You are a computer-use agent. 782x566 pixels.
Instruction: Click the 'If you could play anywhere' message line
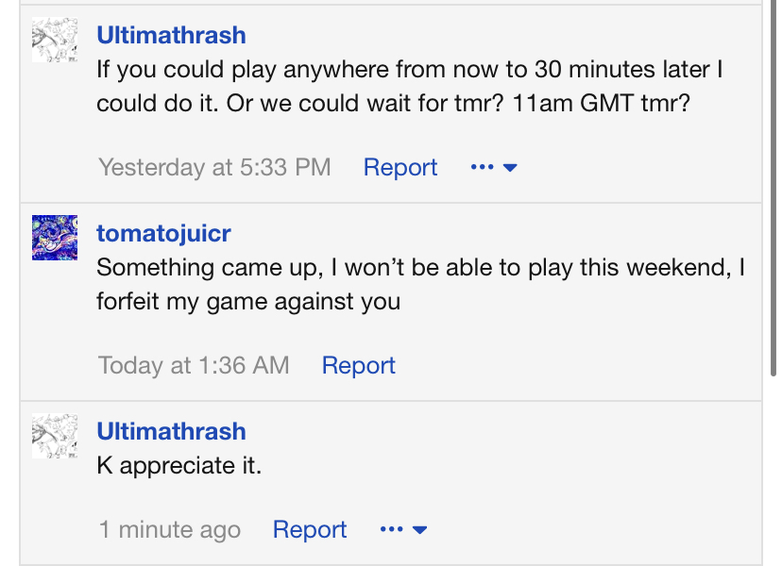point(409,70)
